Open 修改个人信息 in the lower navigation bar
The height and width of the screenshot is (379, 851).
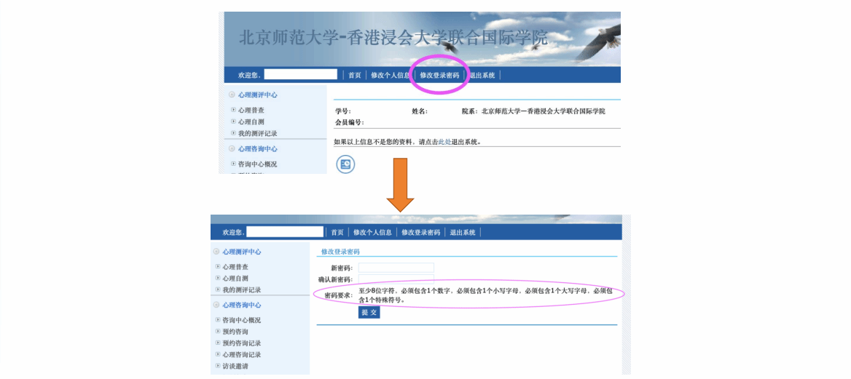click(x=372, y=232)
